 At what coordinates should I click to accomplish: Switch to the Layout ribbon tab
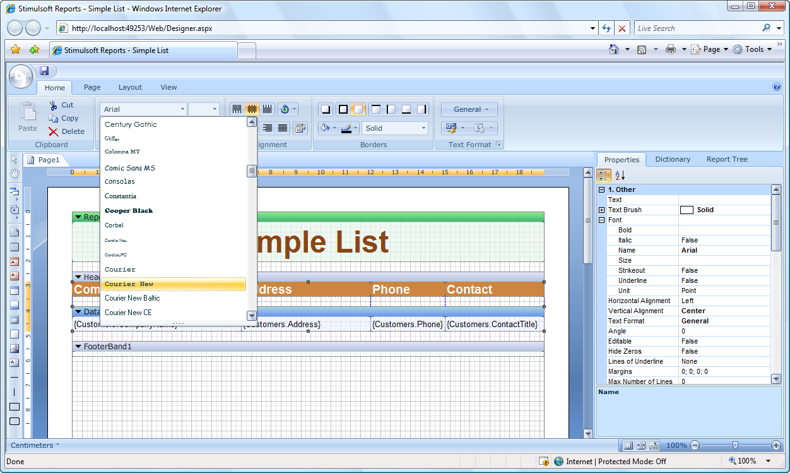[x=130, y=87]
